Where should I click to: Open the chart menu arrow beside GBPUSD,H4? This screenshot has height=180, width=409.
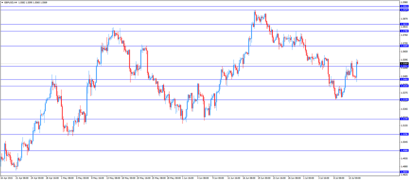click(x=2, y=2)
